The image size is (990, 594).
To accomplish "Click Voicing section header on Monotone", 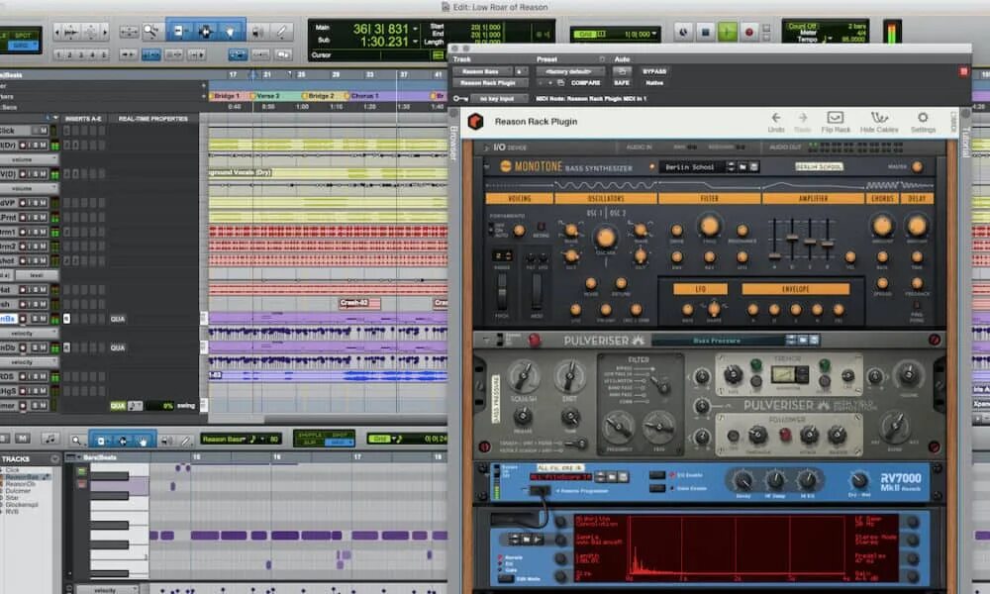I will tap(519, 198).
